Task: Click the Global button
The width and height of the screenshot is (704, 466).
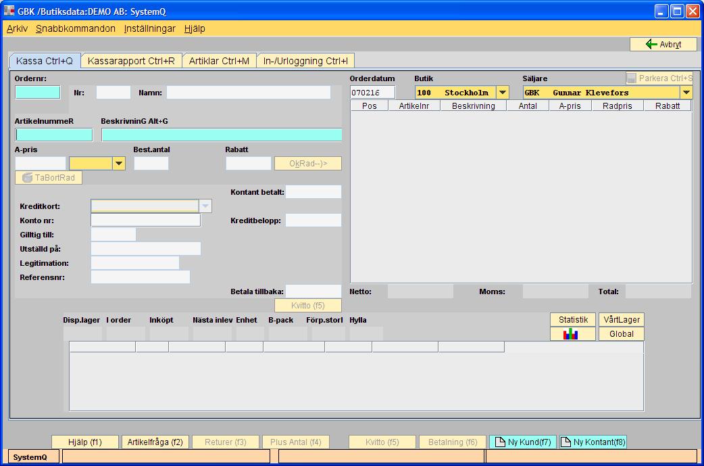Action: coord(622,334)
